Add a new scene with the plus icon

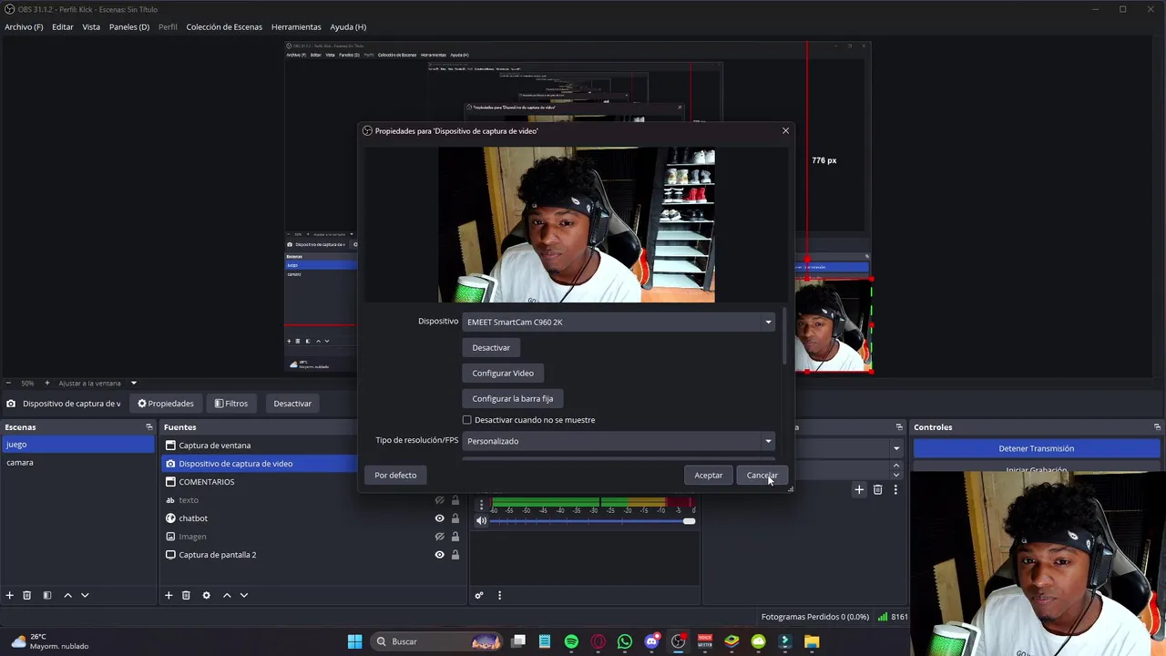coord(10,595)
